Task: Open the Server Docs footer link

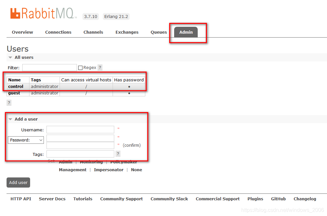Action: tap(52, 199)
